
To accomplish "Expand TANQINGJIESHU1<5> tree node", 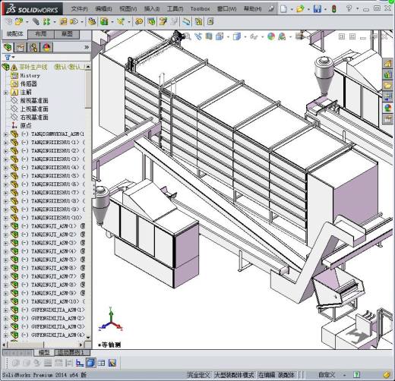I will pos(6,176).
